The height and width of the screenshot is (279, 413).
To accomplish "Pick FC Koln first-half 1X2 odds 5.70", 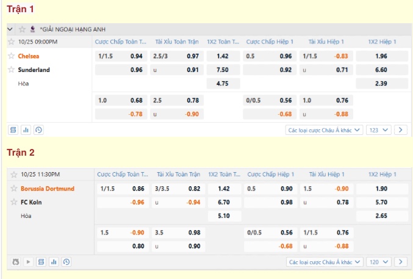I will point(381,202).
